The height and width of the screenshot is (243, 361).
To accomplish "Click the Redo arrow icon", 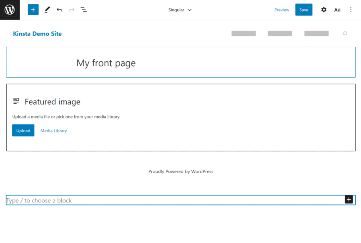I will tap(72, 10).
